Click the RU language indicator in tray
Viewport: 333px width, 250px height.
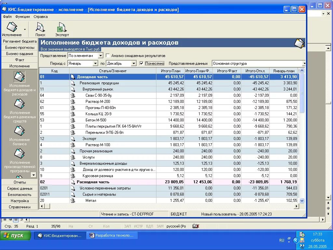tap(282, 240)
